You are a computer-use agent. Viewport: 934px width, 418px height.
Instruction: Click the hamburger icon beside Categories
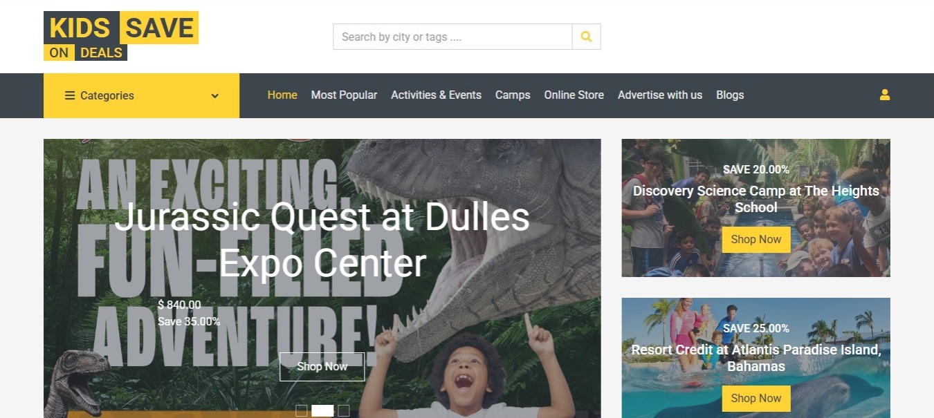click(x=70, y=95)
